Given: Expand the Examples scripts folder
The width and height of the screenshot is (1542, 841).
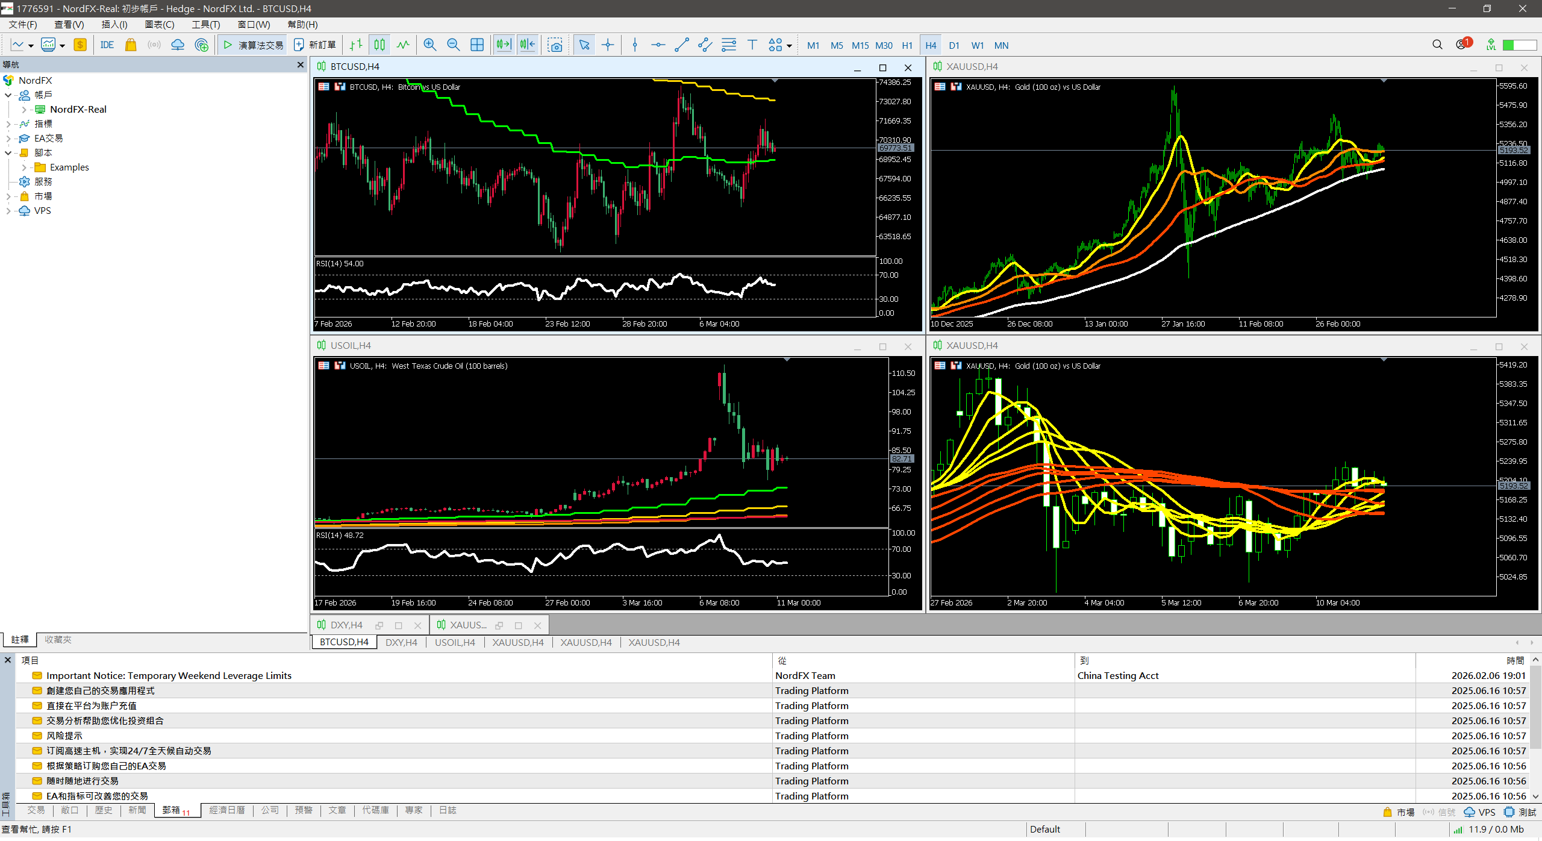Looking at the screenshot, I should (23, 167).
